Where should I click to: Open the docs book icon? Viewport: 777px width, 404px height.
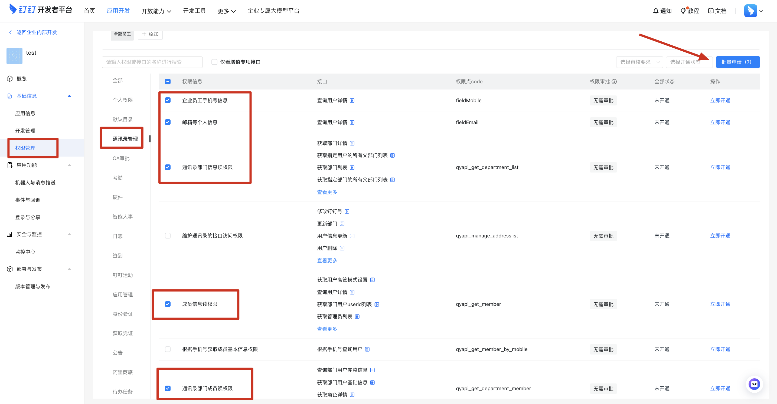[710, 11]
